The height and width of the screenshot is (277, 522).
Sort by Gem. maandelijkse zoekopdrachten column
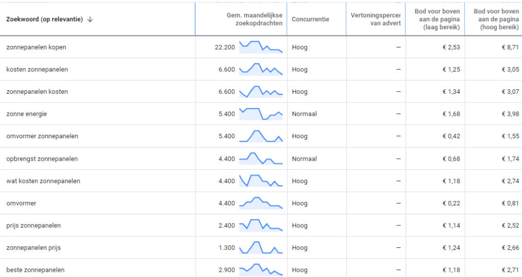(254, 19)
